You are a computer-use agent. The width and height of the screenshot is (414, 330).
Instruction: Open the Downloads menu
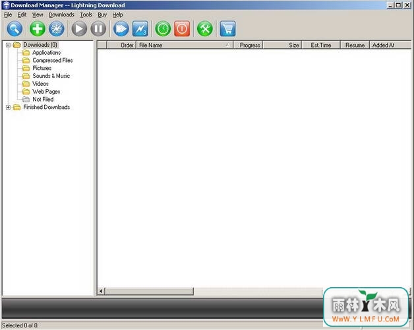tap(61, 15)
